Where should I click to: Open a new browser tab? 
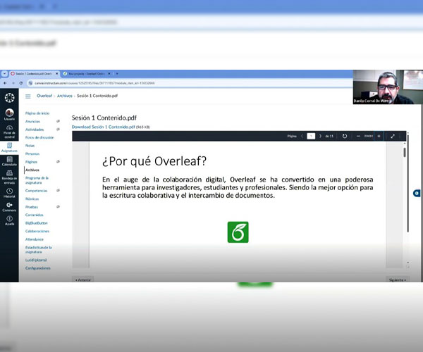(117, 73)
